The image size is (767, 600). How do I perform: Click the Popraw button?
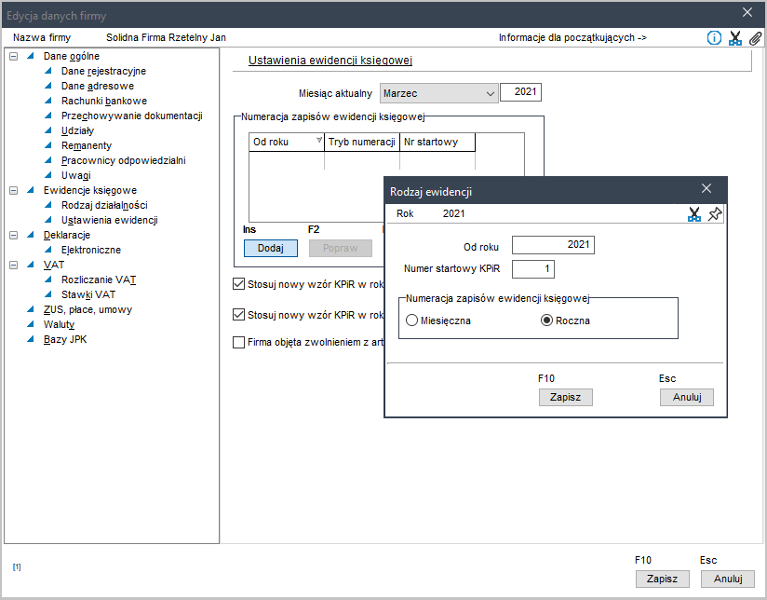[341, 249]
